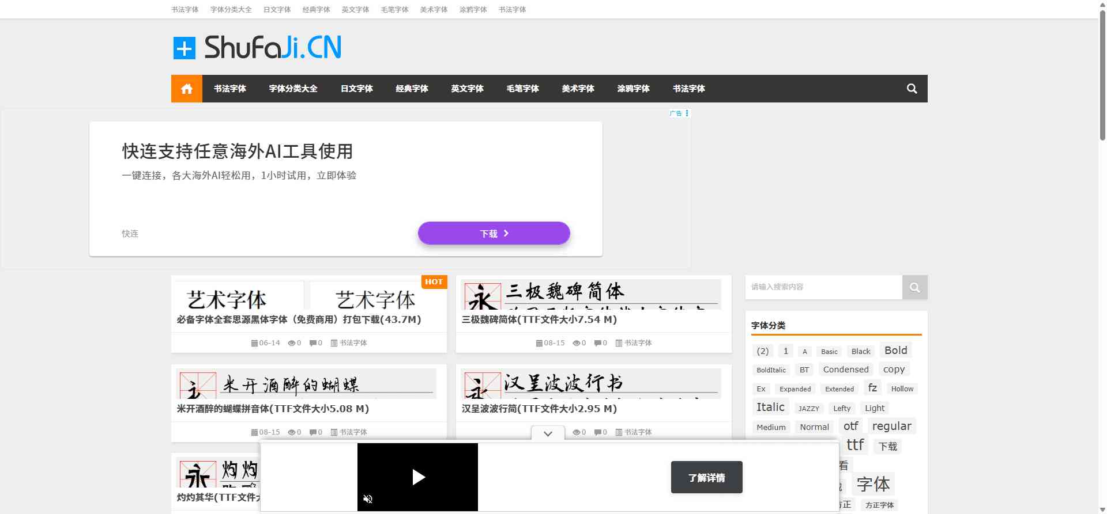Open 三极魏碑简体 font article link

coord(539,319)
